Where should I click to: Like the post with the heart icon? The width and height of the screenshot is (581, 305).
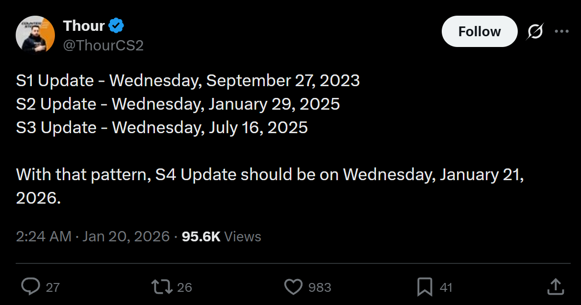click(x=293, y=287)
